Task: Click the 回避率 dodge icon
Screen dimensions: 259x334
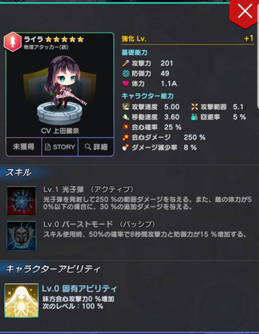Action: click(194, 117)
